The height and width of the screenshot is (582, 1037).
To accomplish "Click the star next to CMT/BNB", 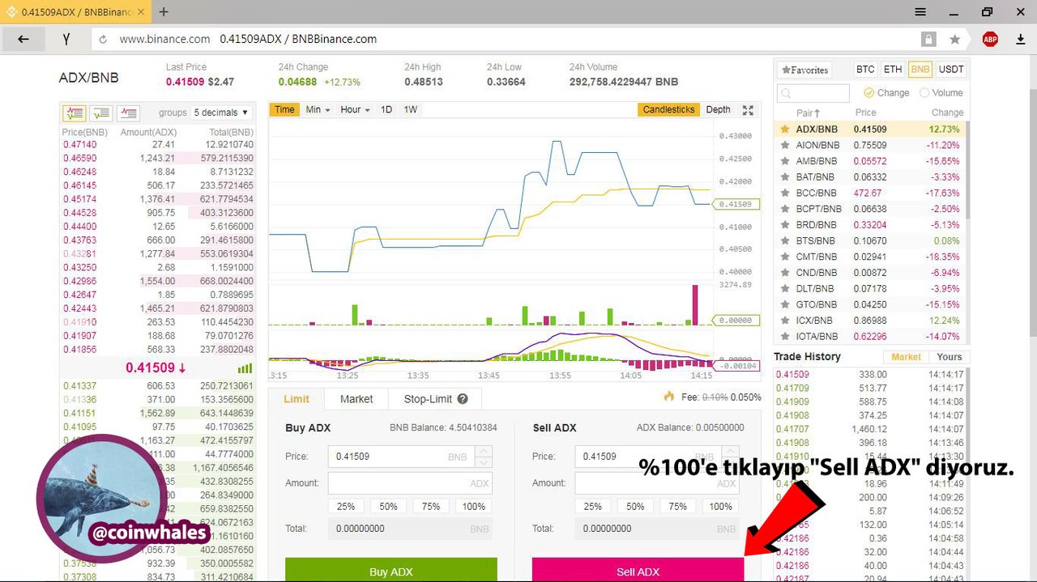I will [784, 257].
